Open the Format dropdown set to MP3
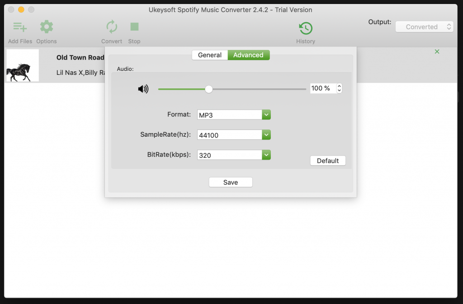The image size is (463, 304). (x=230, y=114)
